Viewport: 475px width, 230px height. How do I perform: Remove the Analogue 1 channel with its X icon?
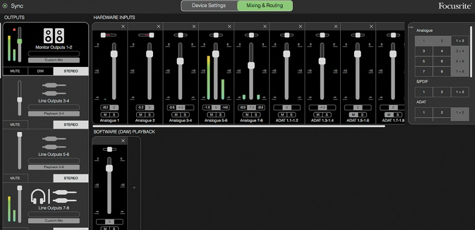123,26
